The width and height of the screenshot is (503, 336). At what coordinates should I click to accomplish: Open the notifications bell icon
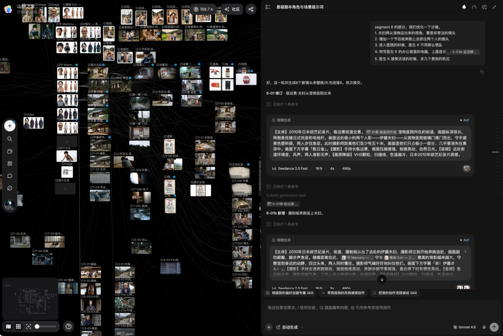464,7
